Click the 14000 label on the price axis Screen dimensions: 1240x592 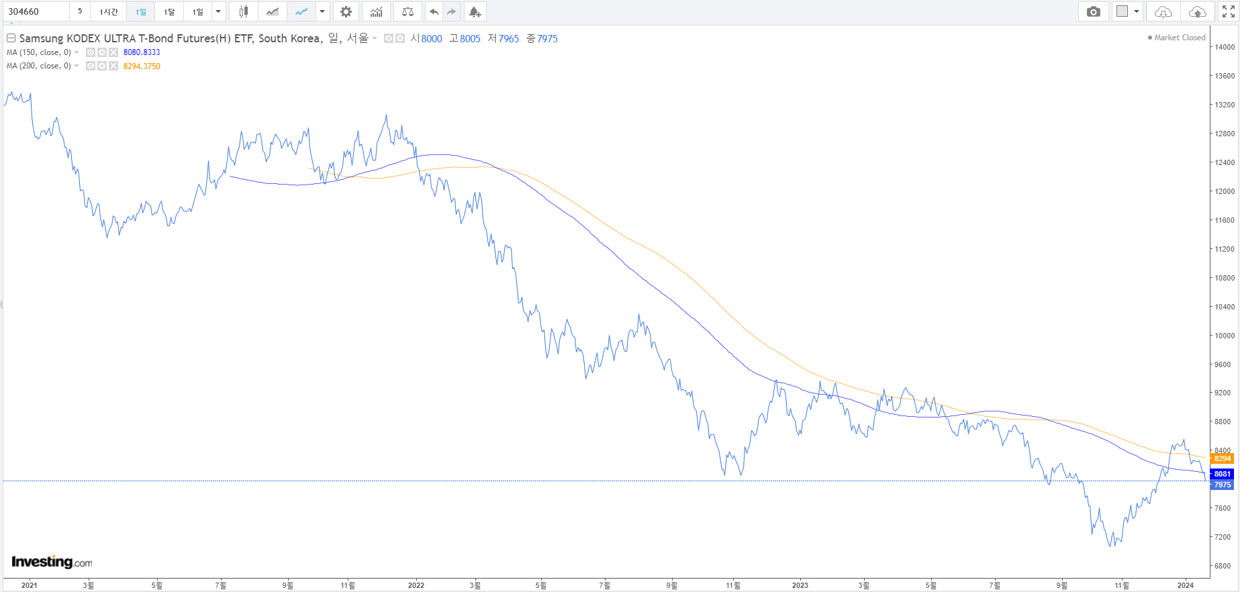click(1225, 47)
